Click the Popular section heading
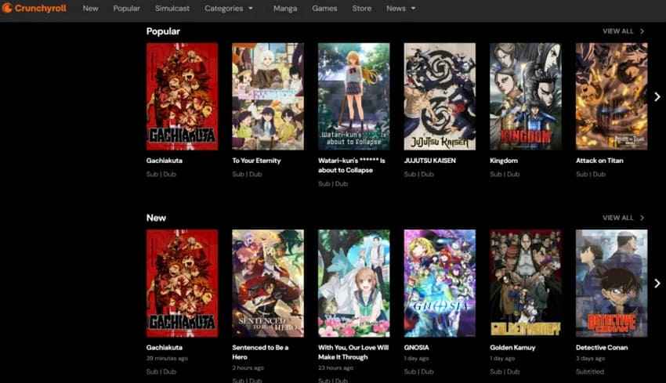This screenshot has height=383, width=666. coord(163,31)
